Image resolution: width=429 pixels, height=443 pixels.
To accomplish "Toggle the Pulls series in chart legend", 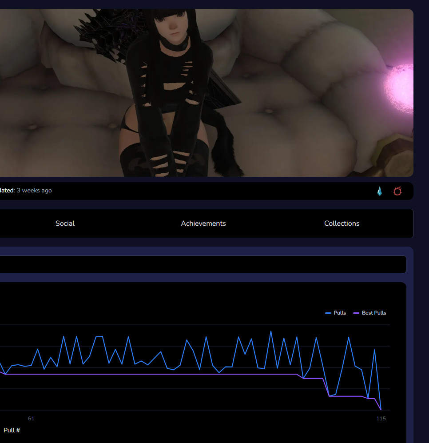I will tap(336, 313).
